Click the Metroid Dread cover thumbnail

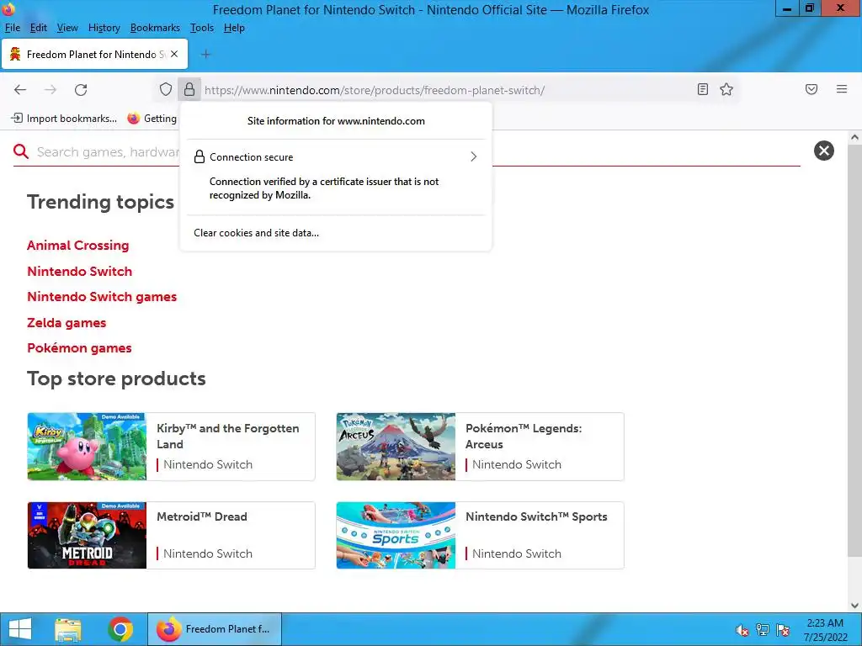tap(87, 535)
